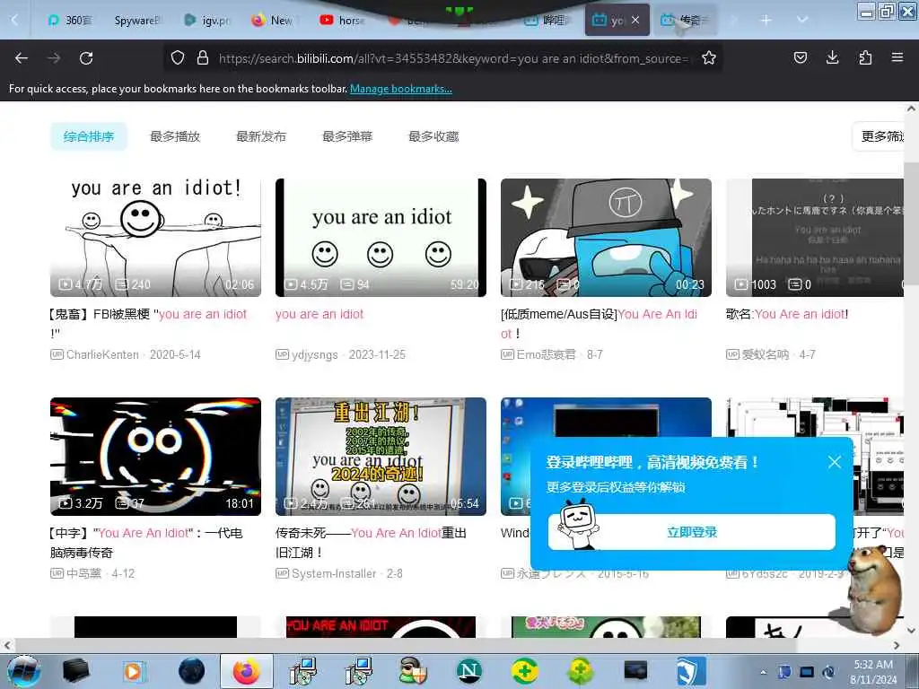Click the URL address field
The image size is (919, 689).
(453, 58)
